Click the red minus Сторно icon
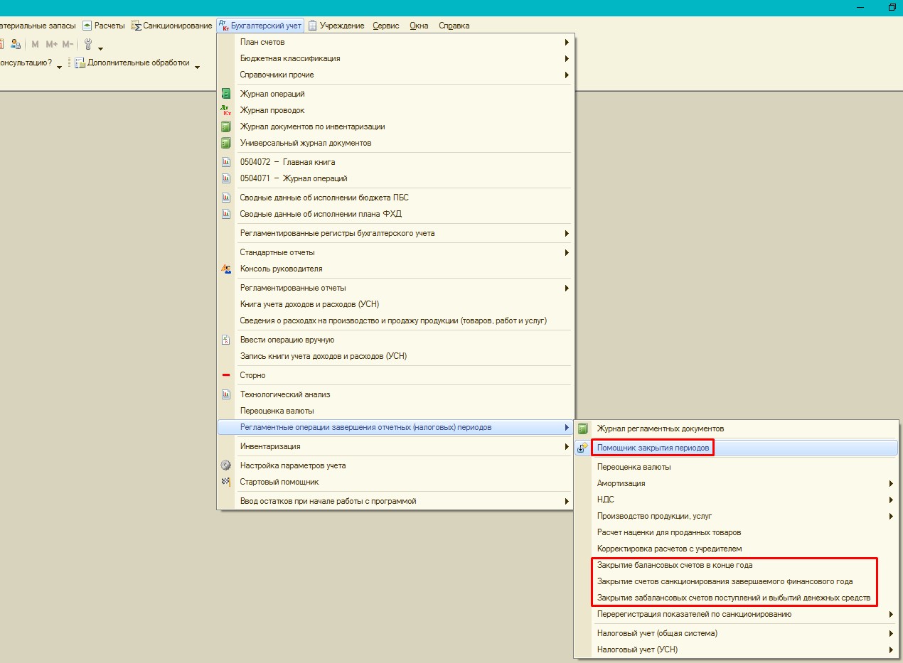 pos(226,375)
